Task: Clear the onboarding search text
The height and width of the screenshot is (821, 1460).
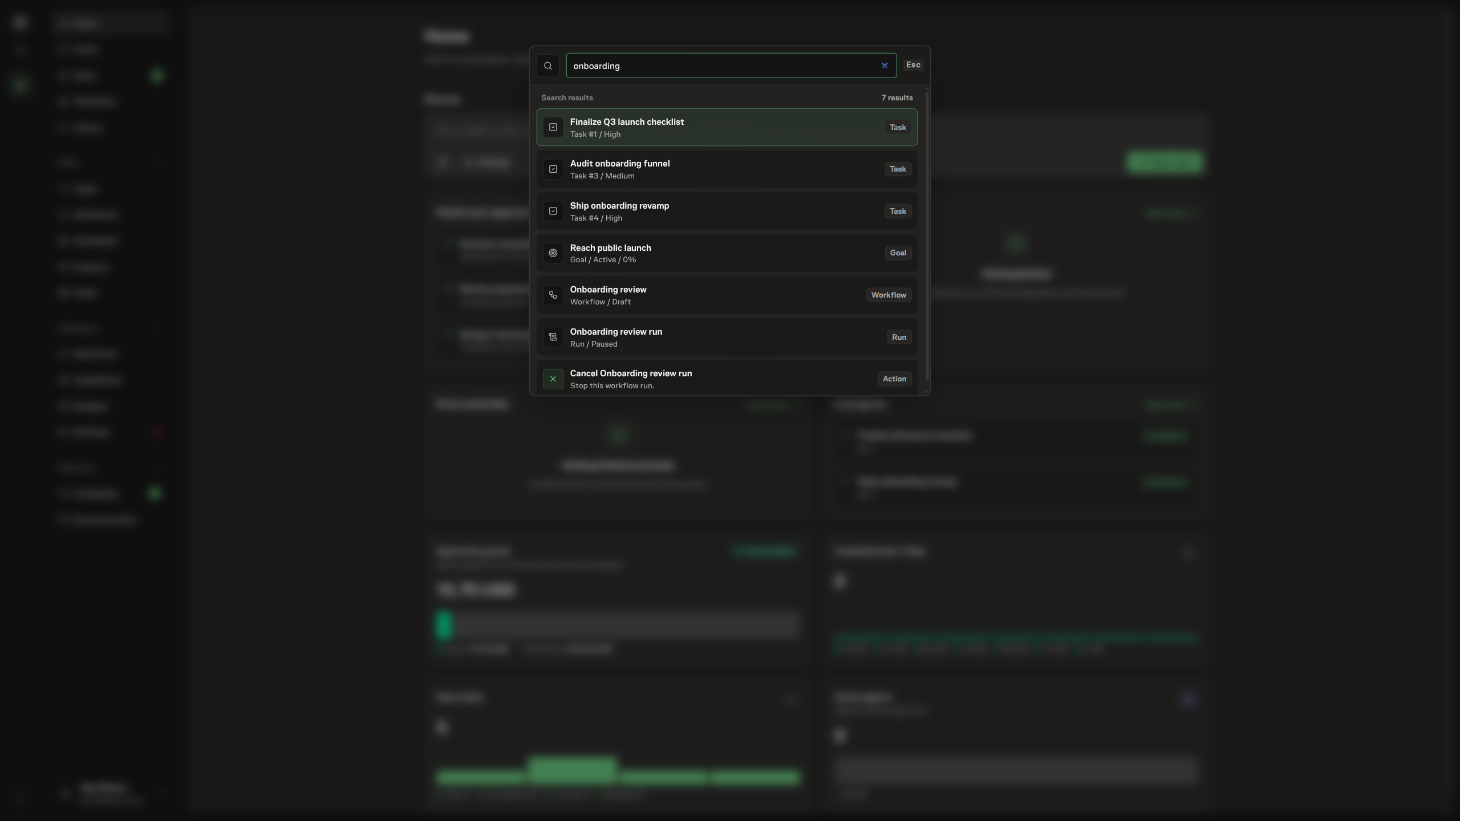Action: pos(885,66)
